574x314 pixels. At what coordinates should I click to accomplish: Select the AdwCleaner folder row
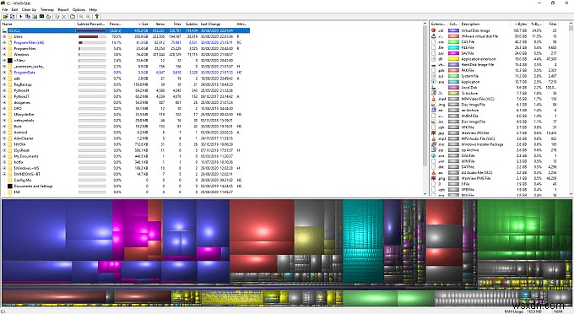pyautogui.click(x=126, y=138)
